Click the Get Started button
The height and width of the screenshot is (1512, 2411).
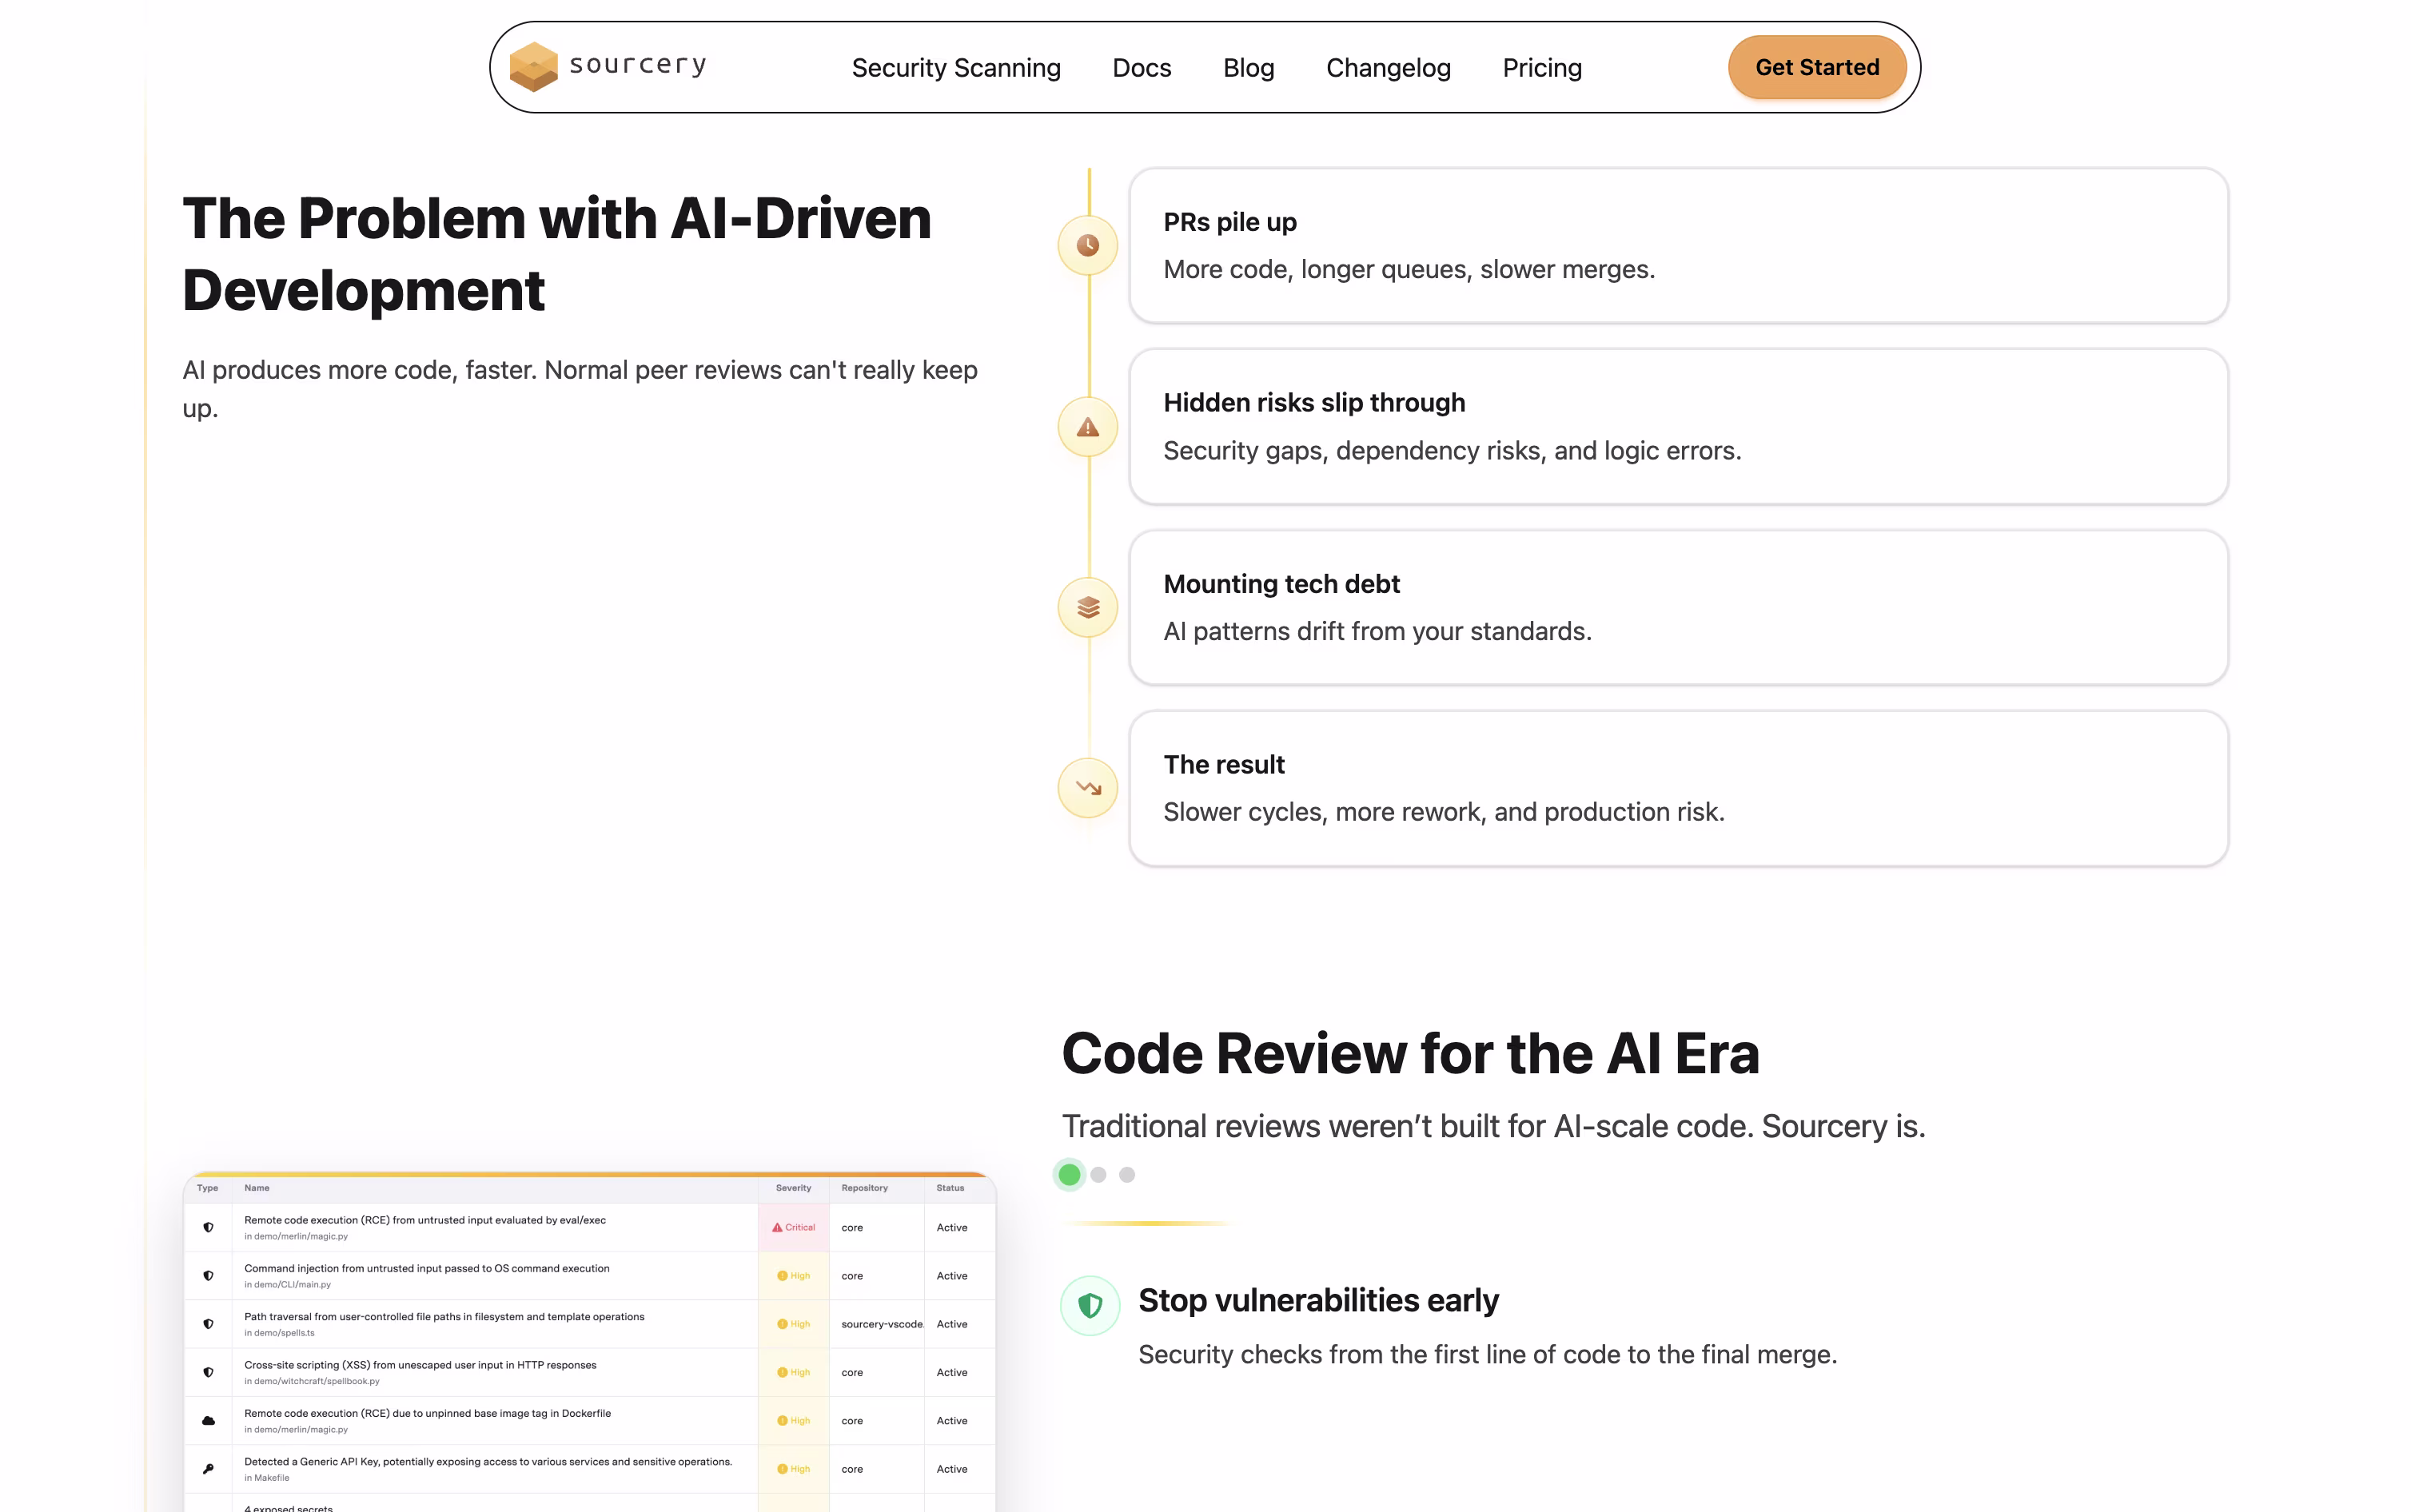(x=1816, y=67)
